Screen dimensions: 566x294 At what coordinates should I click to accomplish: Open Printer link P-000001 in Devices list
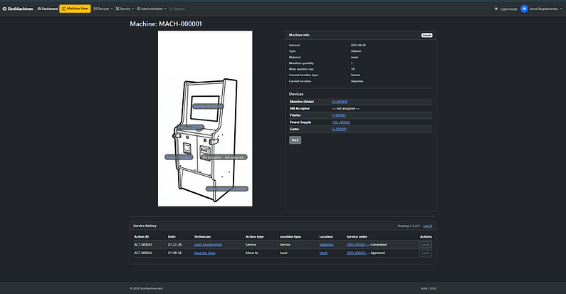[x=339, y=115]
